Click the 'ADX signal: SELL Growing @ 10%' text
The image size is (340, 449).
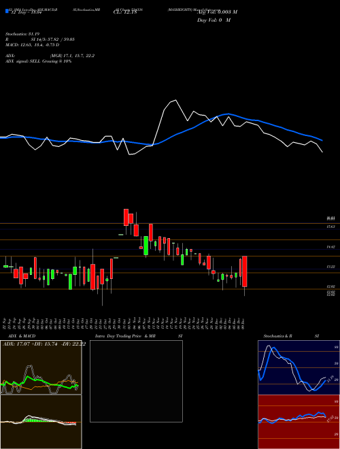(x=38, y=61)
